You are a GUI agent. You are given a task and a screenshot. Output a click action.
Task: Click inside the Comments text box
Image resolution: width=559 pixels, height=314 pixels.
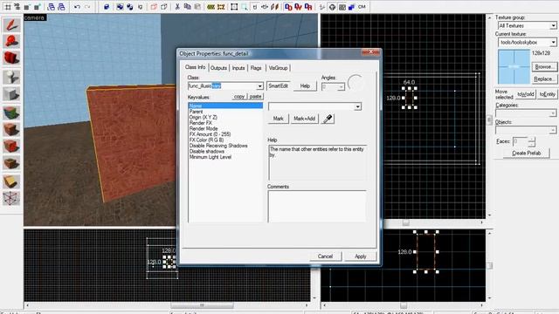pos(317,206)
